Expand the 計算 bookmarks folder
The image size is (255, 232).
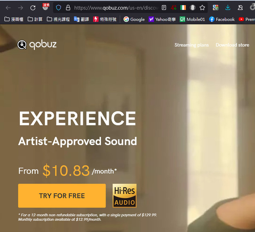35,19
